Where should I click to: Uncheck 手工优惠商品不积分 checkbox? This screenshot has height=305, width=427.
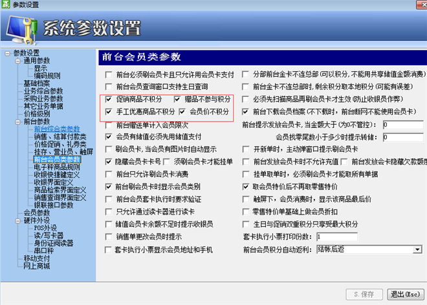click(109, 112)
